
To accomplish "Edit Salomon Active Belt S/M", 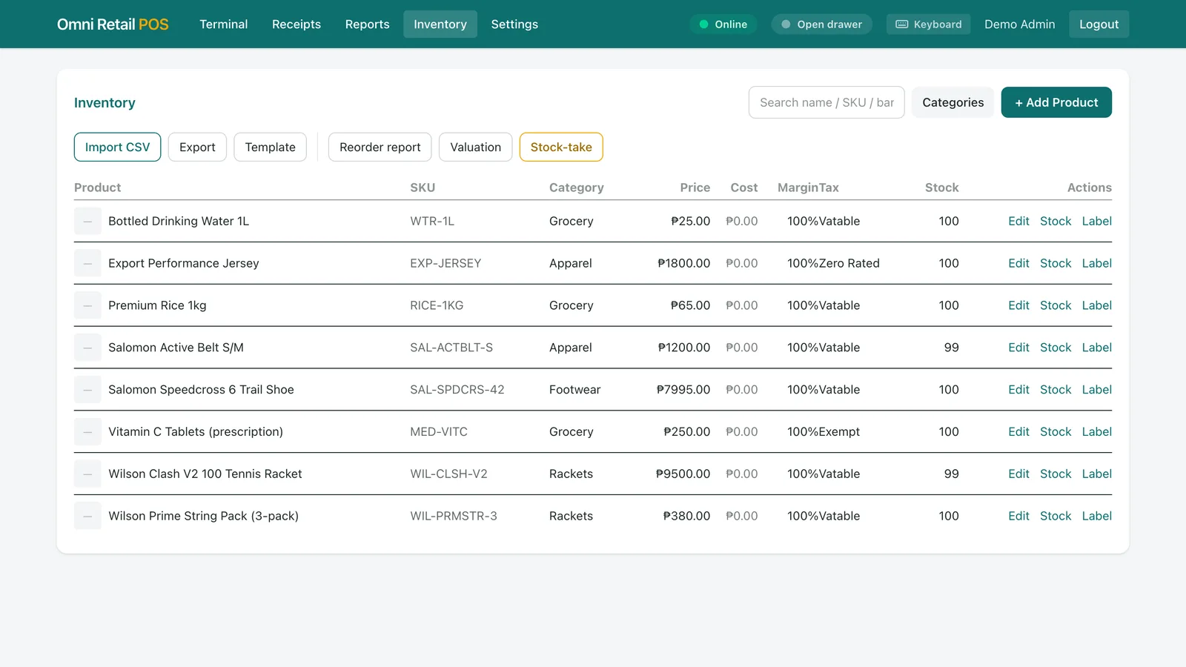I will coord(1018,348).
